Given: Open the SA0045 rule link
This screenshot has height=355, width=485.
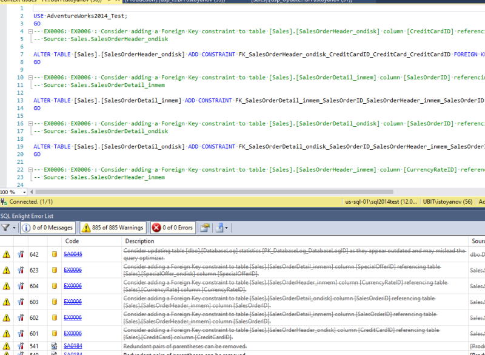Looking at the screenshot, I should (73, 254).
